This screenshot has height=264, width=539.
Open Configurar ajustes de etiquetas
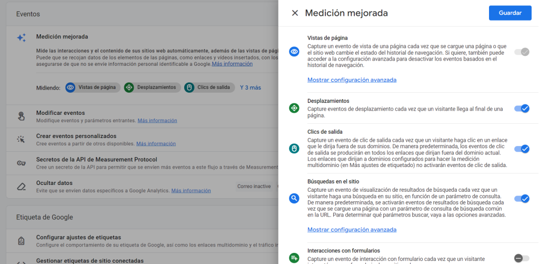[x=78, y=237]
